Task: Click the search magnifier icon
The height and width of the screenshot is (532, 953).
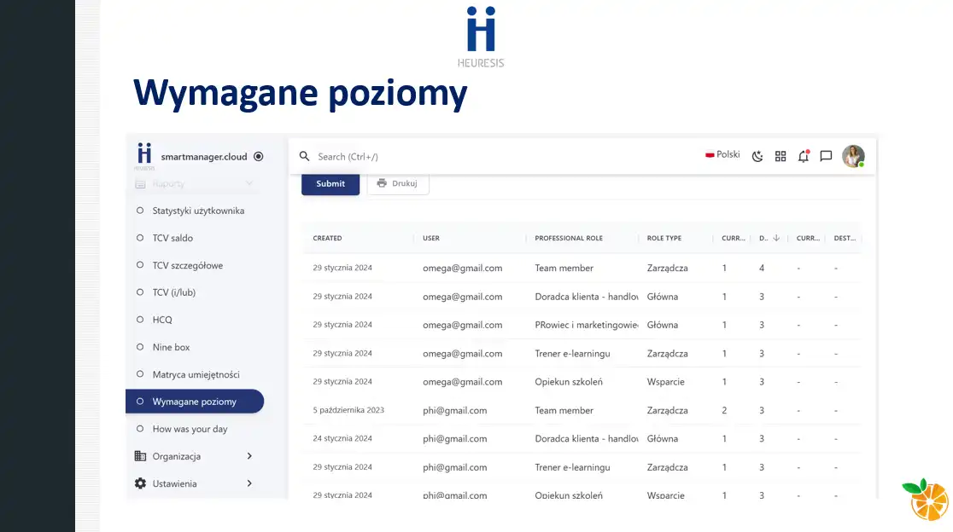Action: tap(304, 157)
